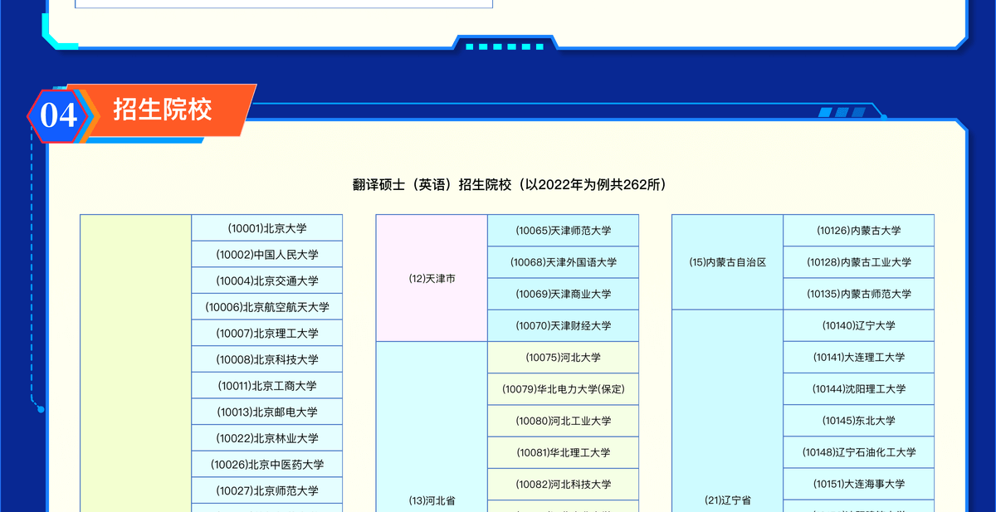The width and height of the screenshot is (996, 512).
Task: Choose the (10070)天津财经大学 entry
Action: click(563, 325)
